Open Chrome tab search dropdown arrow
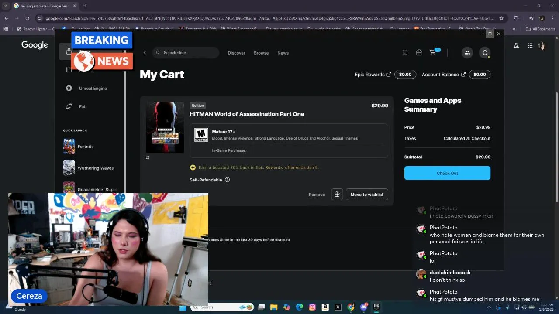The width and height of the screenshot is (559, 314). (6, 6)
